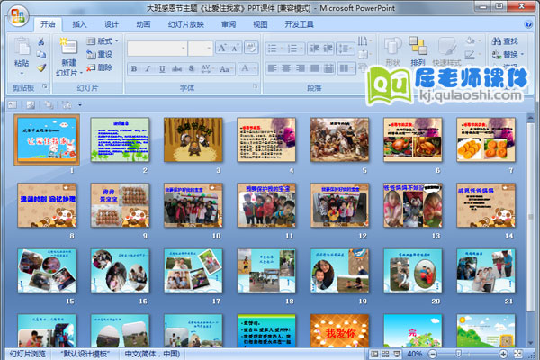
Task: Open the Insert (插入) ribbon tab
Action: [x=80, y=25]
